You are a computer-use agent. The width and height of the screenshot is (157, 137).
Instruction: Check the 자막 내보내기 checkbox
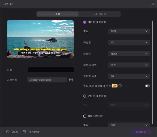coord(85,116)
